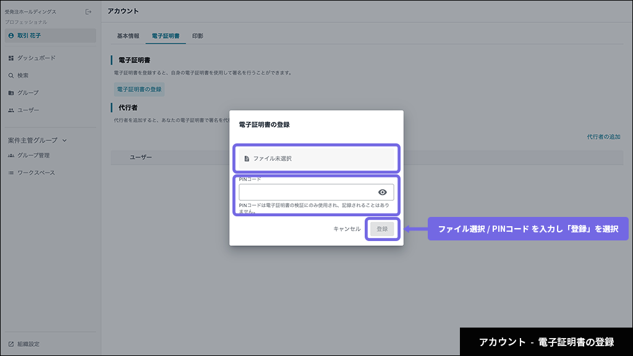This screenshot has width=633, height=356.
Task: Click the 組織設定 external link icon
Action: click(11, 344)
